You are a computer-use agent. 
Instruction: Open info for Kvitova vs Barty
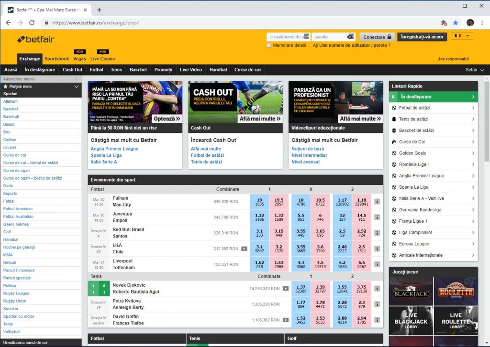[377, 304]
